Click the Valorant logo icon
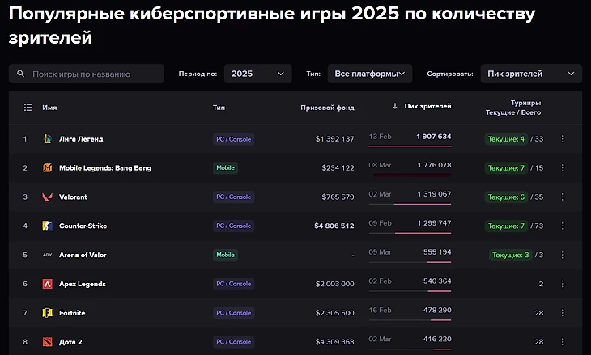This screenshot has width=591, height=355. coord(48,197)
